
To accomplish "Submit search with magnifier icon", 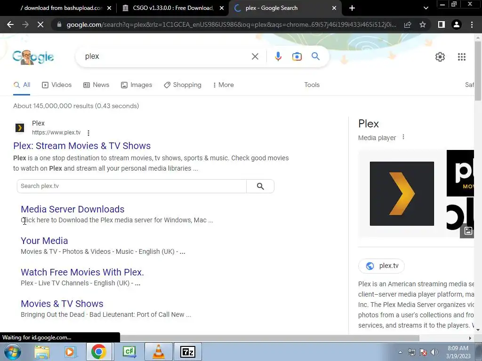I will (315, 56).
